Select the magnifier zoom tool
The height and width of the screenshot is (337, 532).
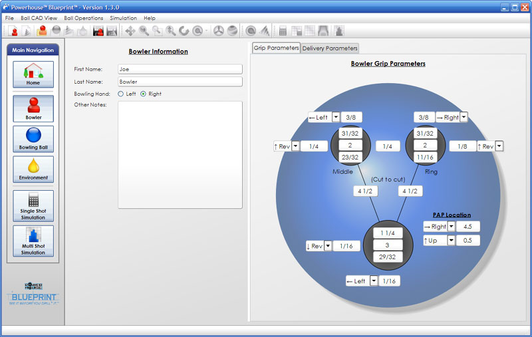click(x=144, y=31)
